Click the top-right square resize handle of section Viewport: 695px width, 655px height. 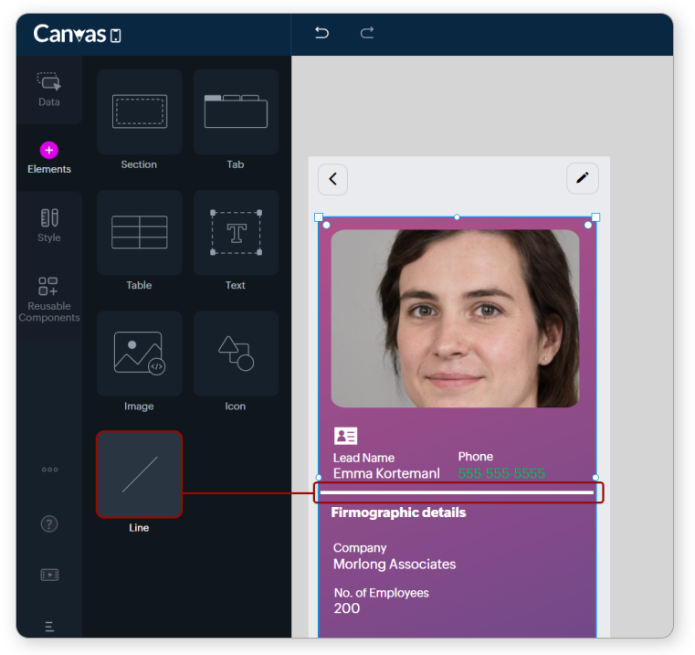(x=595, y=217)
